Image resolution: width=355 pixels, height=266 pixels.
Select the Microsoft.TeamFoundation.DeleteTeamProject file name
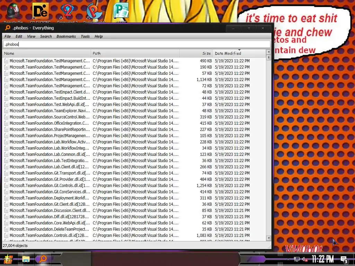pos(49,229)
